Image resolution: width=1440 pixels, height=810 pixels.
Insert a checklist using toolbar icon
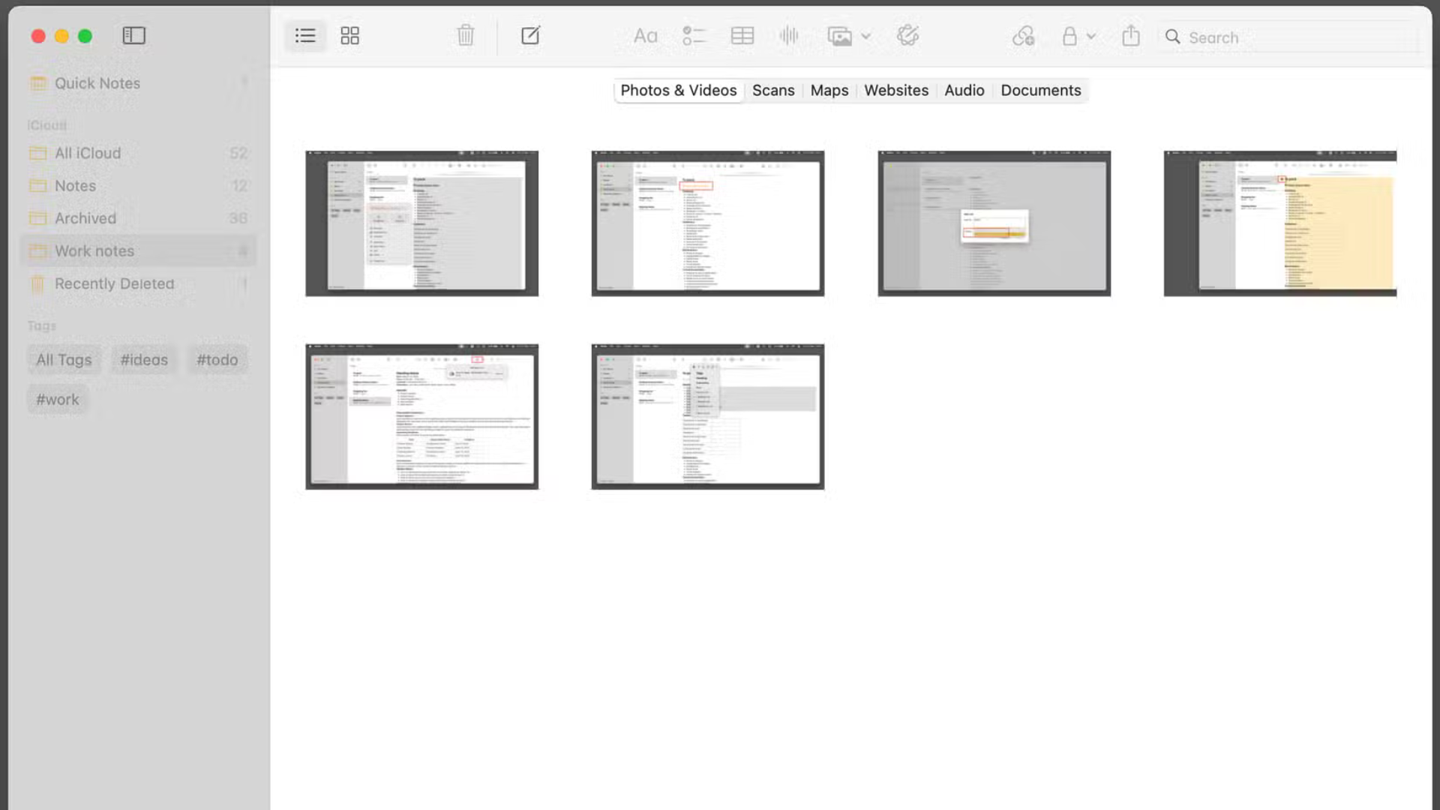pos(694,35)
